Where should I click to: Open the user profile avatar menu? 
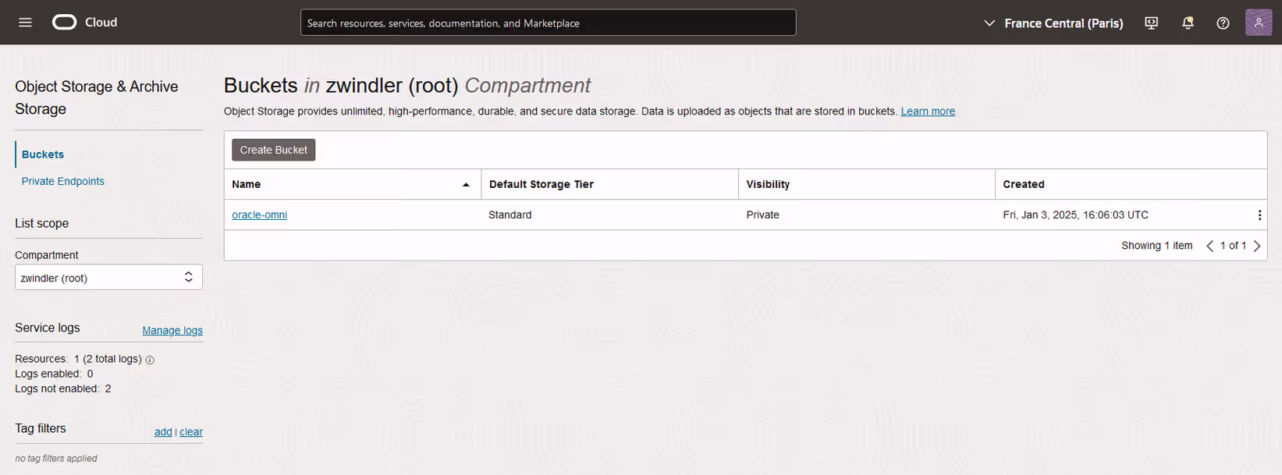pyautogui.click(x=1258, y=23)
